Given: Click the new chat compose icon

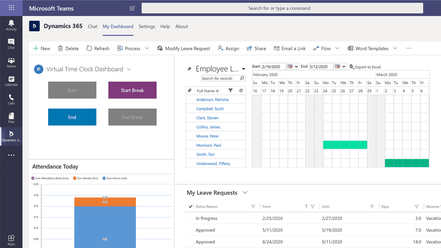Looking at the screenshot, I should pos(132,8).
